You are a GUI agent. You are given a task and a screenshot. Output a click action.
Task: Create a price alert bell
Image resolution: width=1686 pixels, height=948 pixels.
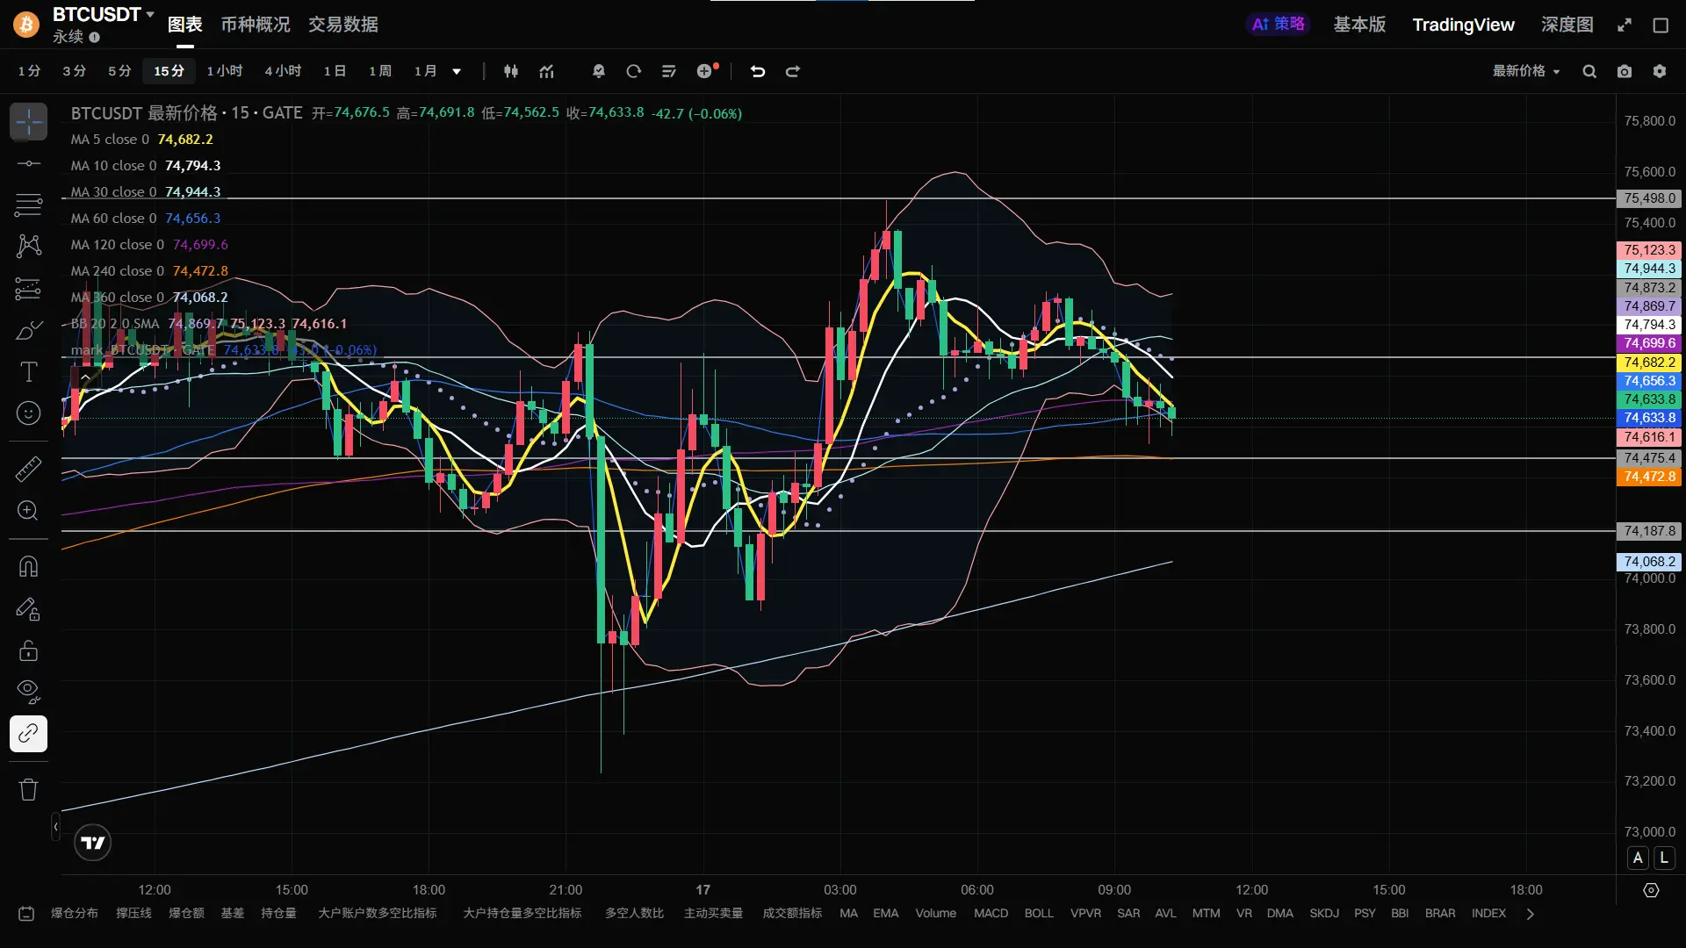(x=599, y=71)
